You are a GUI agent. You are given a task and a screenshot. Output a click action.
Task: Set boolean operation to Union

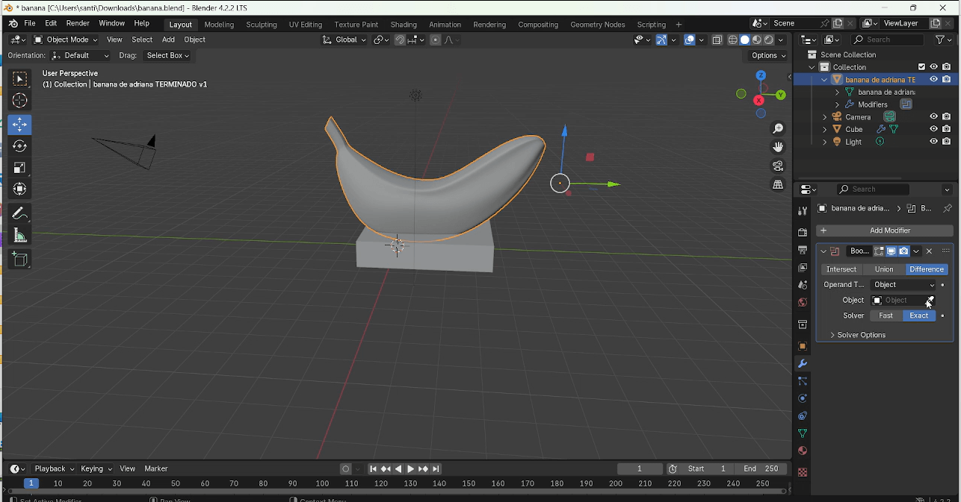884,269
